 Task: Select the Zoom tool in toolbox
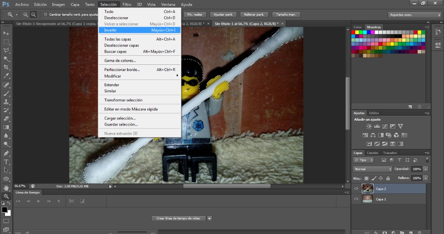[x=6, y=196]
